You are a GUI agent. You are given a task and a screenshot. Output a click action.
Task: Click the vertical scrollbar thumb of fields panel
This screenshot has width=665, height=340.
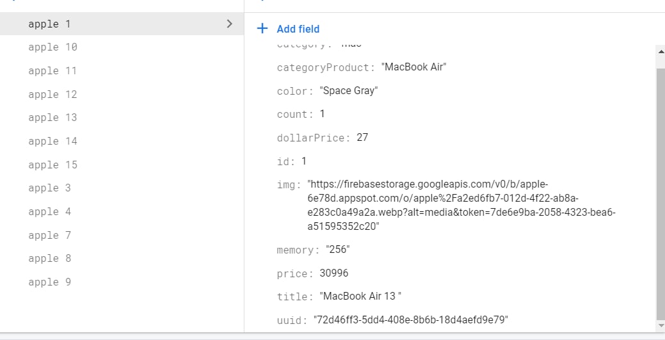click(x=661, y=193)
